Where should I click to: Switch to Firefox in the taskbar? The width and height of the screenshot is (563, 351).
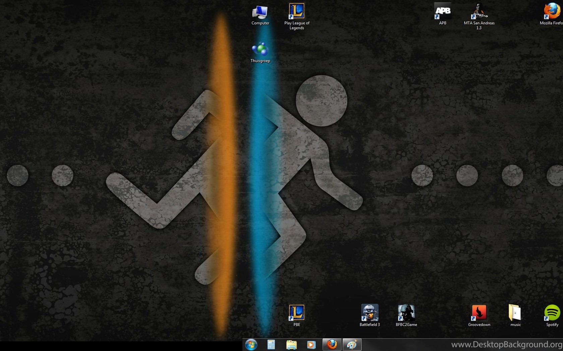pos(332,345)
